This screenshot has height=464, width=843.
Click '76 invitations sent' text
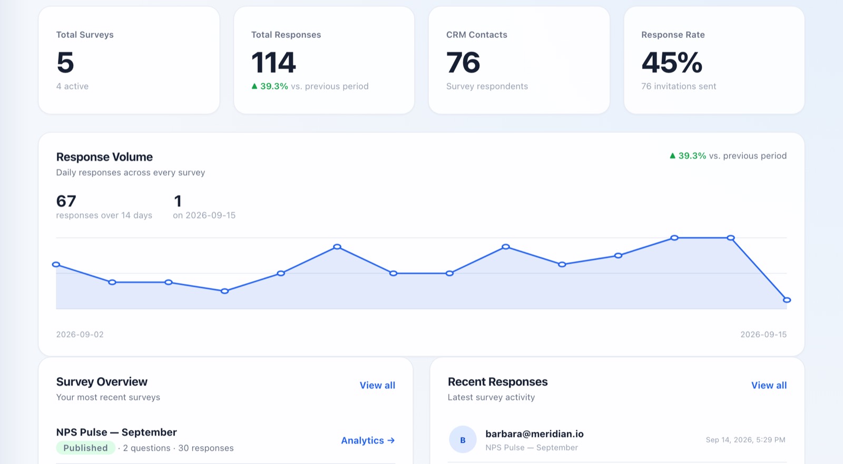(x=679, y=86)
